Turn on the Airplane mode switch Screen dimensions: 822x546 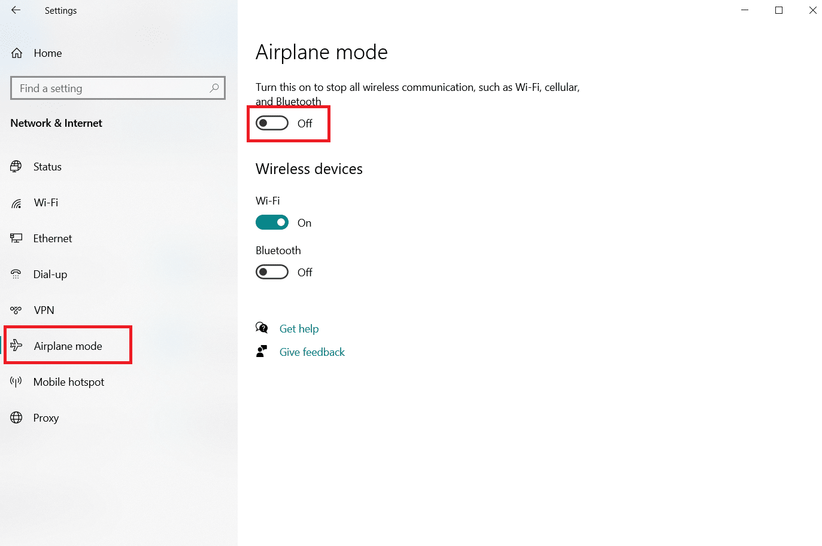tap(272, 123)
